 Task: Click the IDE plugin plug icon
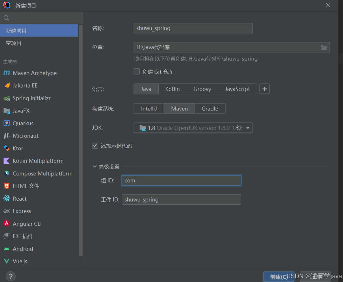[x=7, y=236]
